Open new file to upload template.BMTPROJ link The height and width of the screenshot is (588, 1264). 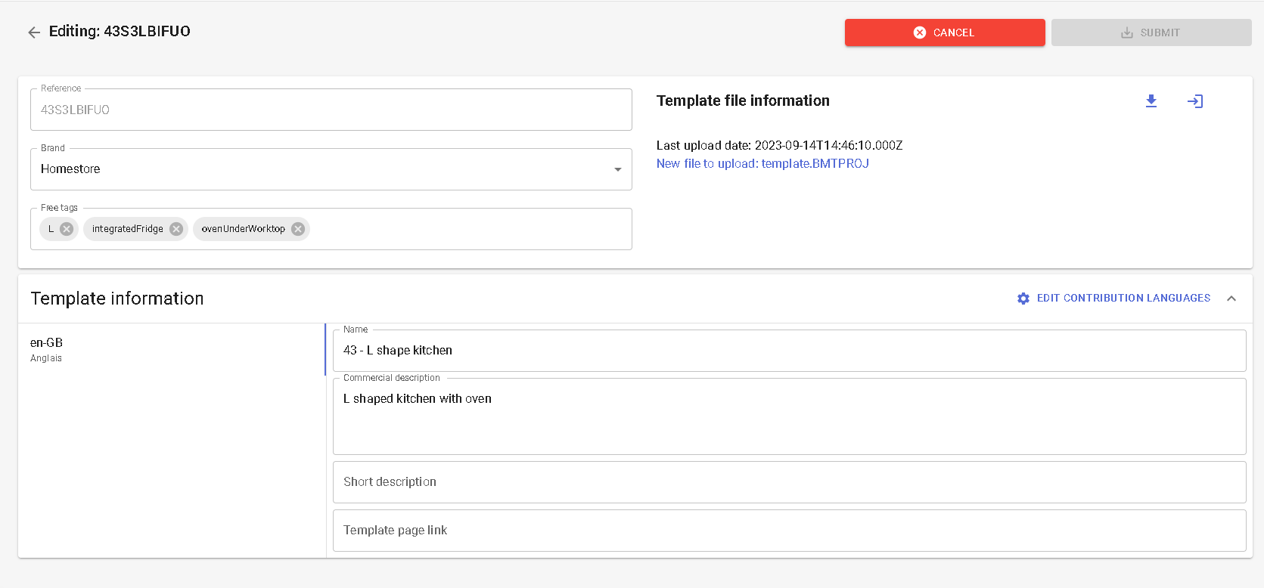pyautogui.click(x=762, y=163)
